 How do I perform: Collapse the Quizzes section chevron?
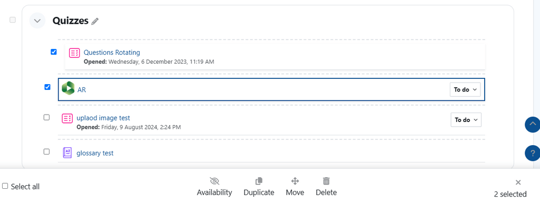37,21
